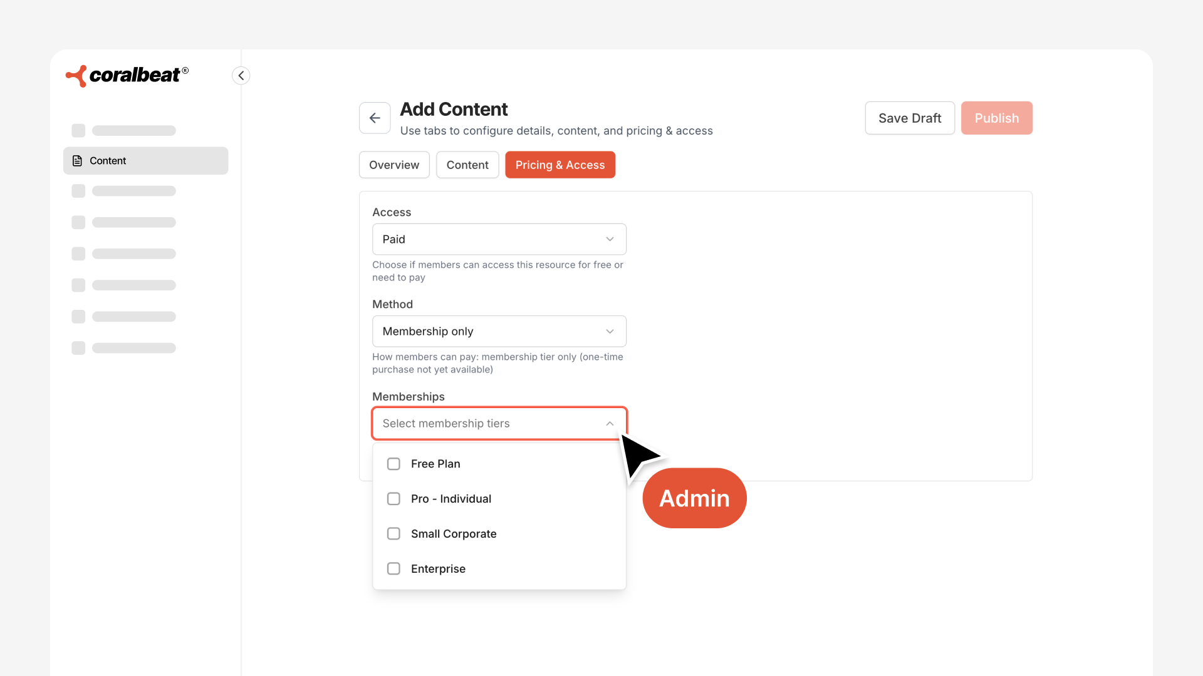Click the Content document icon in sidebar
Image resolution: width=1203 pixels, height=676 pixels.
[x=78, y=161]
